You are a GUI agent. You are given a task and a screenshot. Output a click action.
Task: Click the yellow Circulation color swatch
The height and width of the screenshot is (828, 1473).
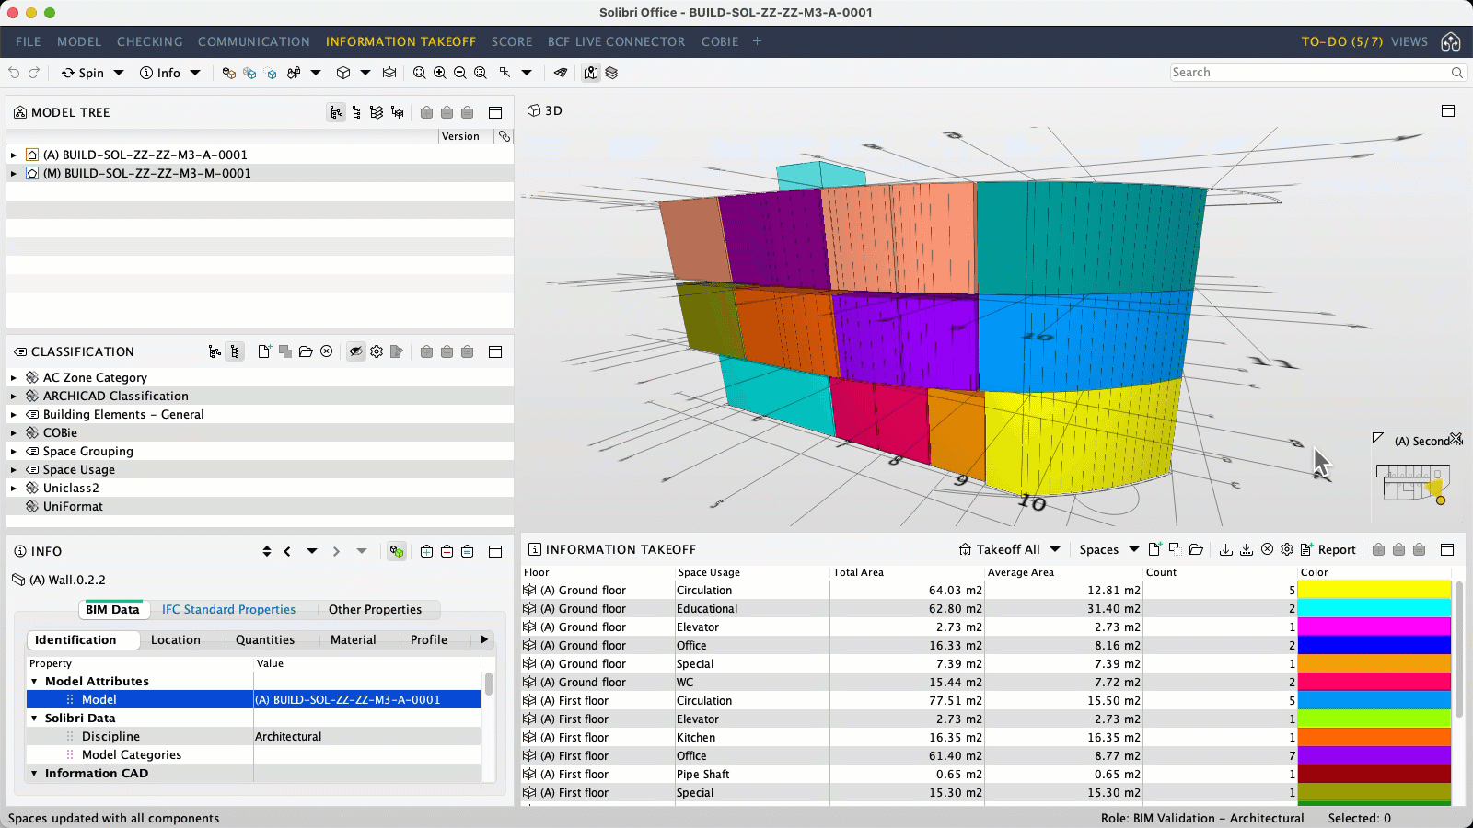(1374, 590)
